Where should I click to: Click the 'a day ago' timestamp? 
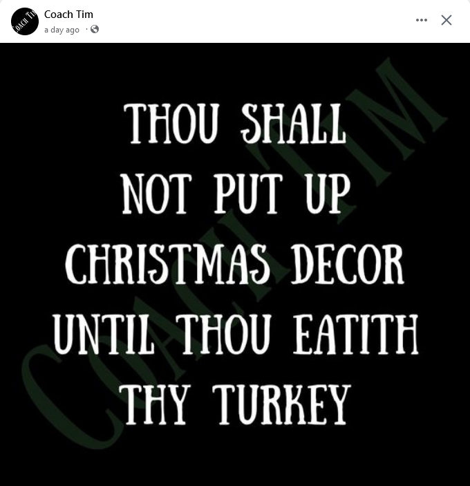62,30
